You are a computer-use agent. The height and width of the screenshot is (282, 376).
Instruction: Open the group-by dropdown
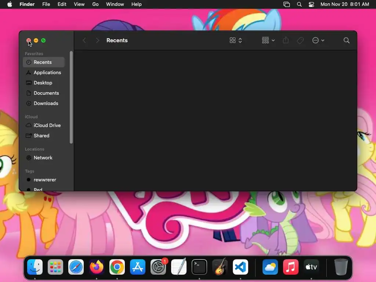click(268, 40)
